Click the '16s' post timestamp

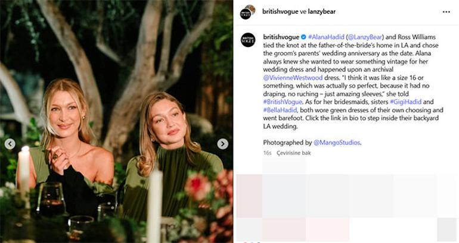click(268, 153)
